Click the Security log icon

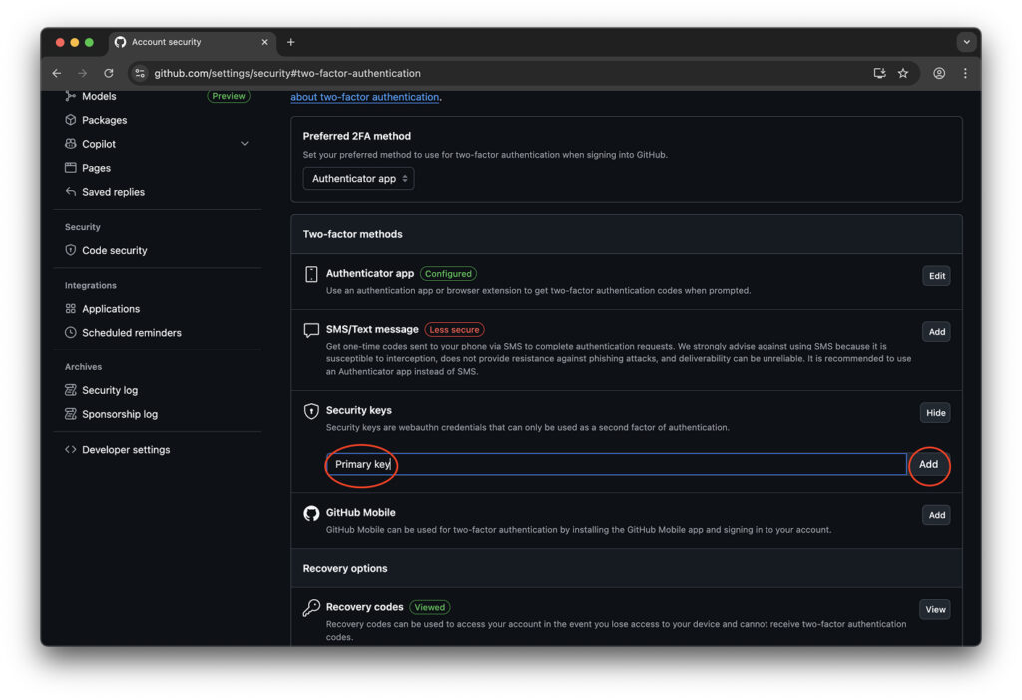(71, 390)
